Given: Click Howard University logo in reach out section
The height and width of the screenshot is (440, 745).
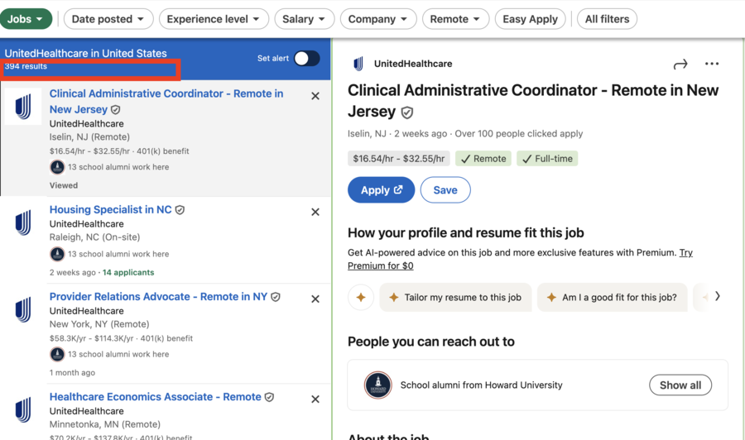Looking at the screenshot, I should click(377, 385).
